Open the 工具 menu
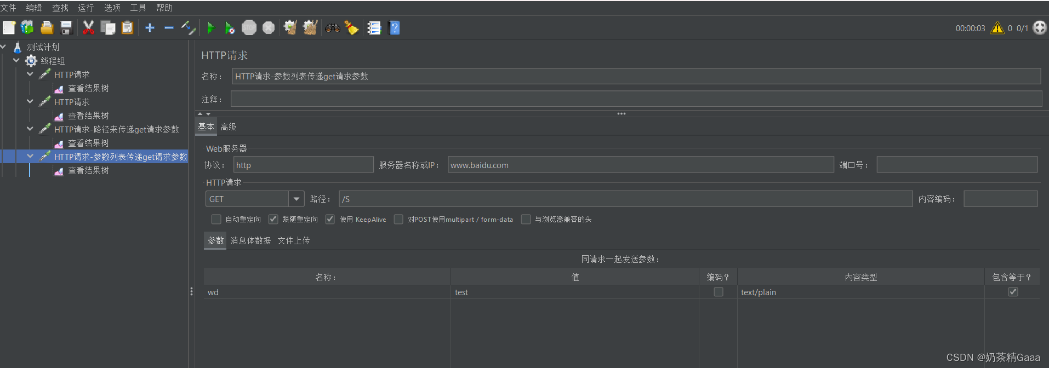 [138, 8]
